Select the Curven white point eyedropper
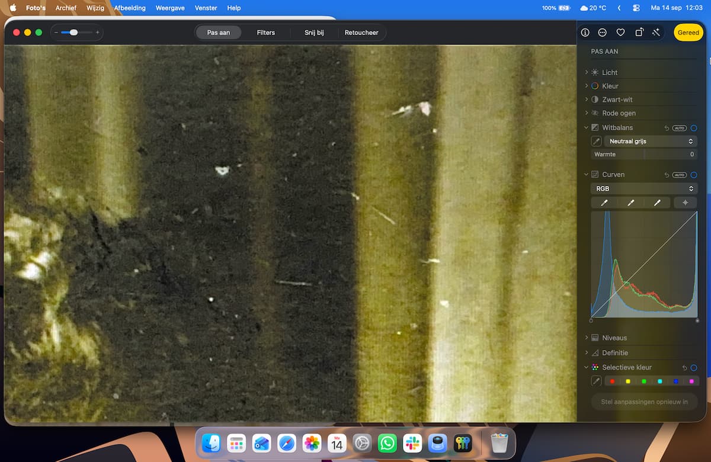This screenshot has width=711, height=462. [657, 203]
